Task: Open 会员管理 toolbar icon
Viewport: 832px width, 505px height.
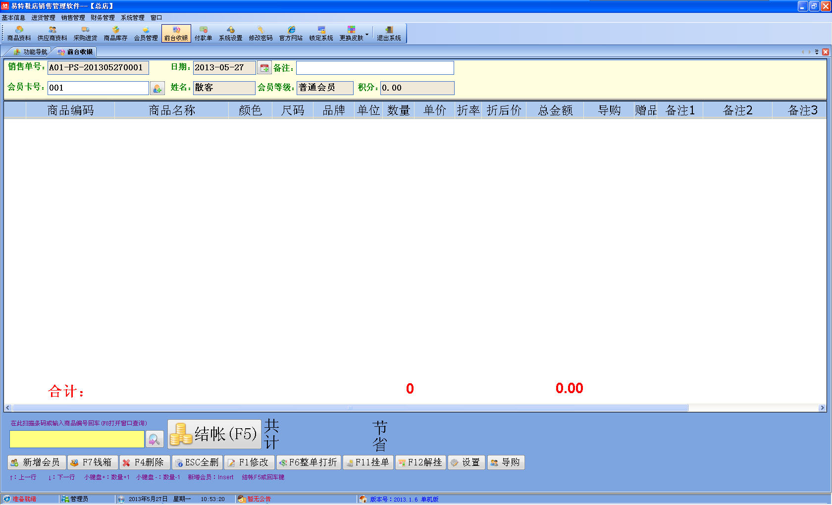Action: (x=146, y=34)
